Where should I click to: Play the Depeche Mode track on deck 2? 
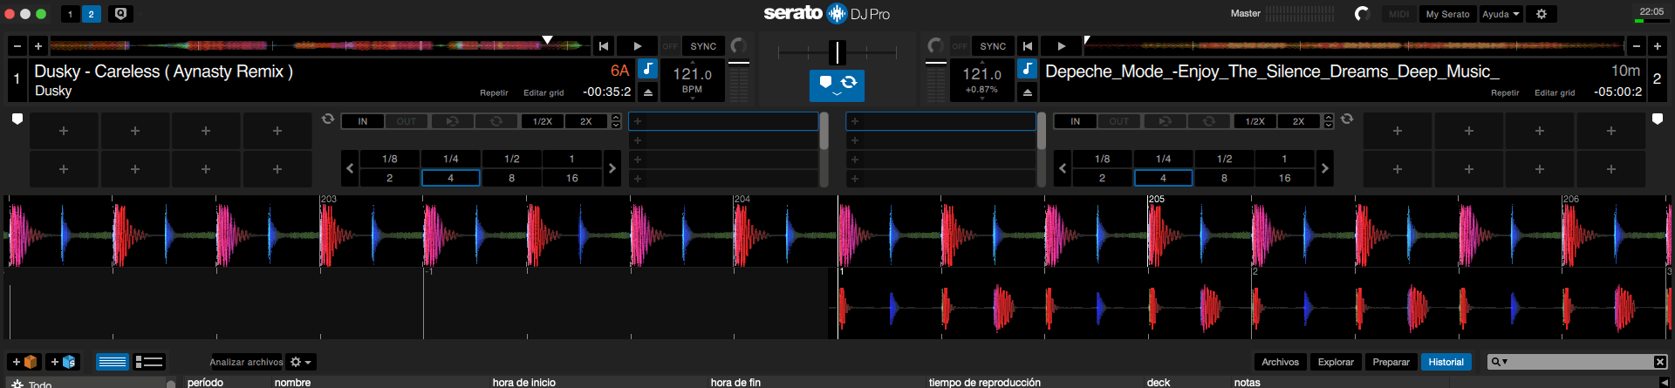(1061, 46)
